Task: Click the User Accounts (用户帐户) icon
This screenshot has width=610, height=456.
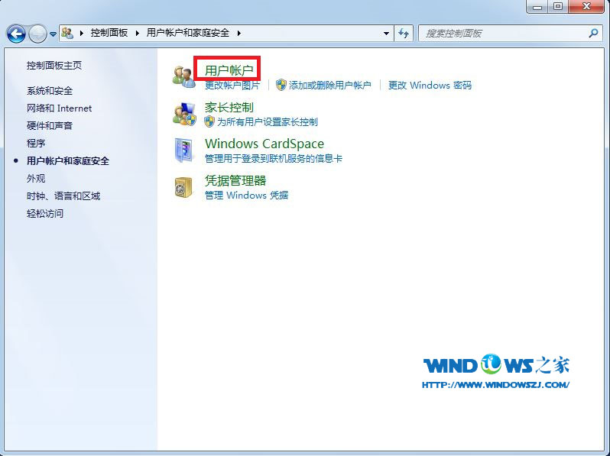Action: 183,76
